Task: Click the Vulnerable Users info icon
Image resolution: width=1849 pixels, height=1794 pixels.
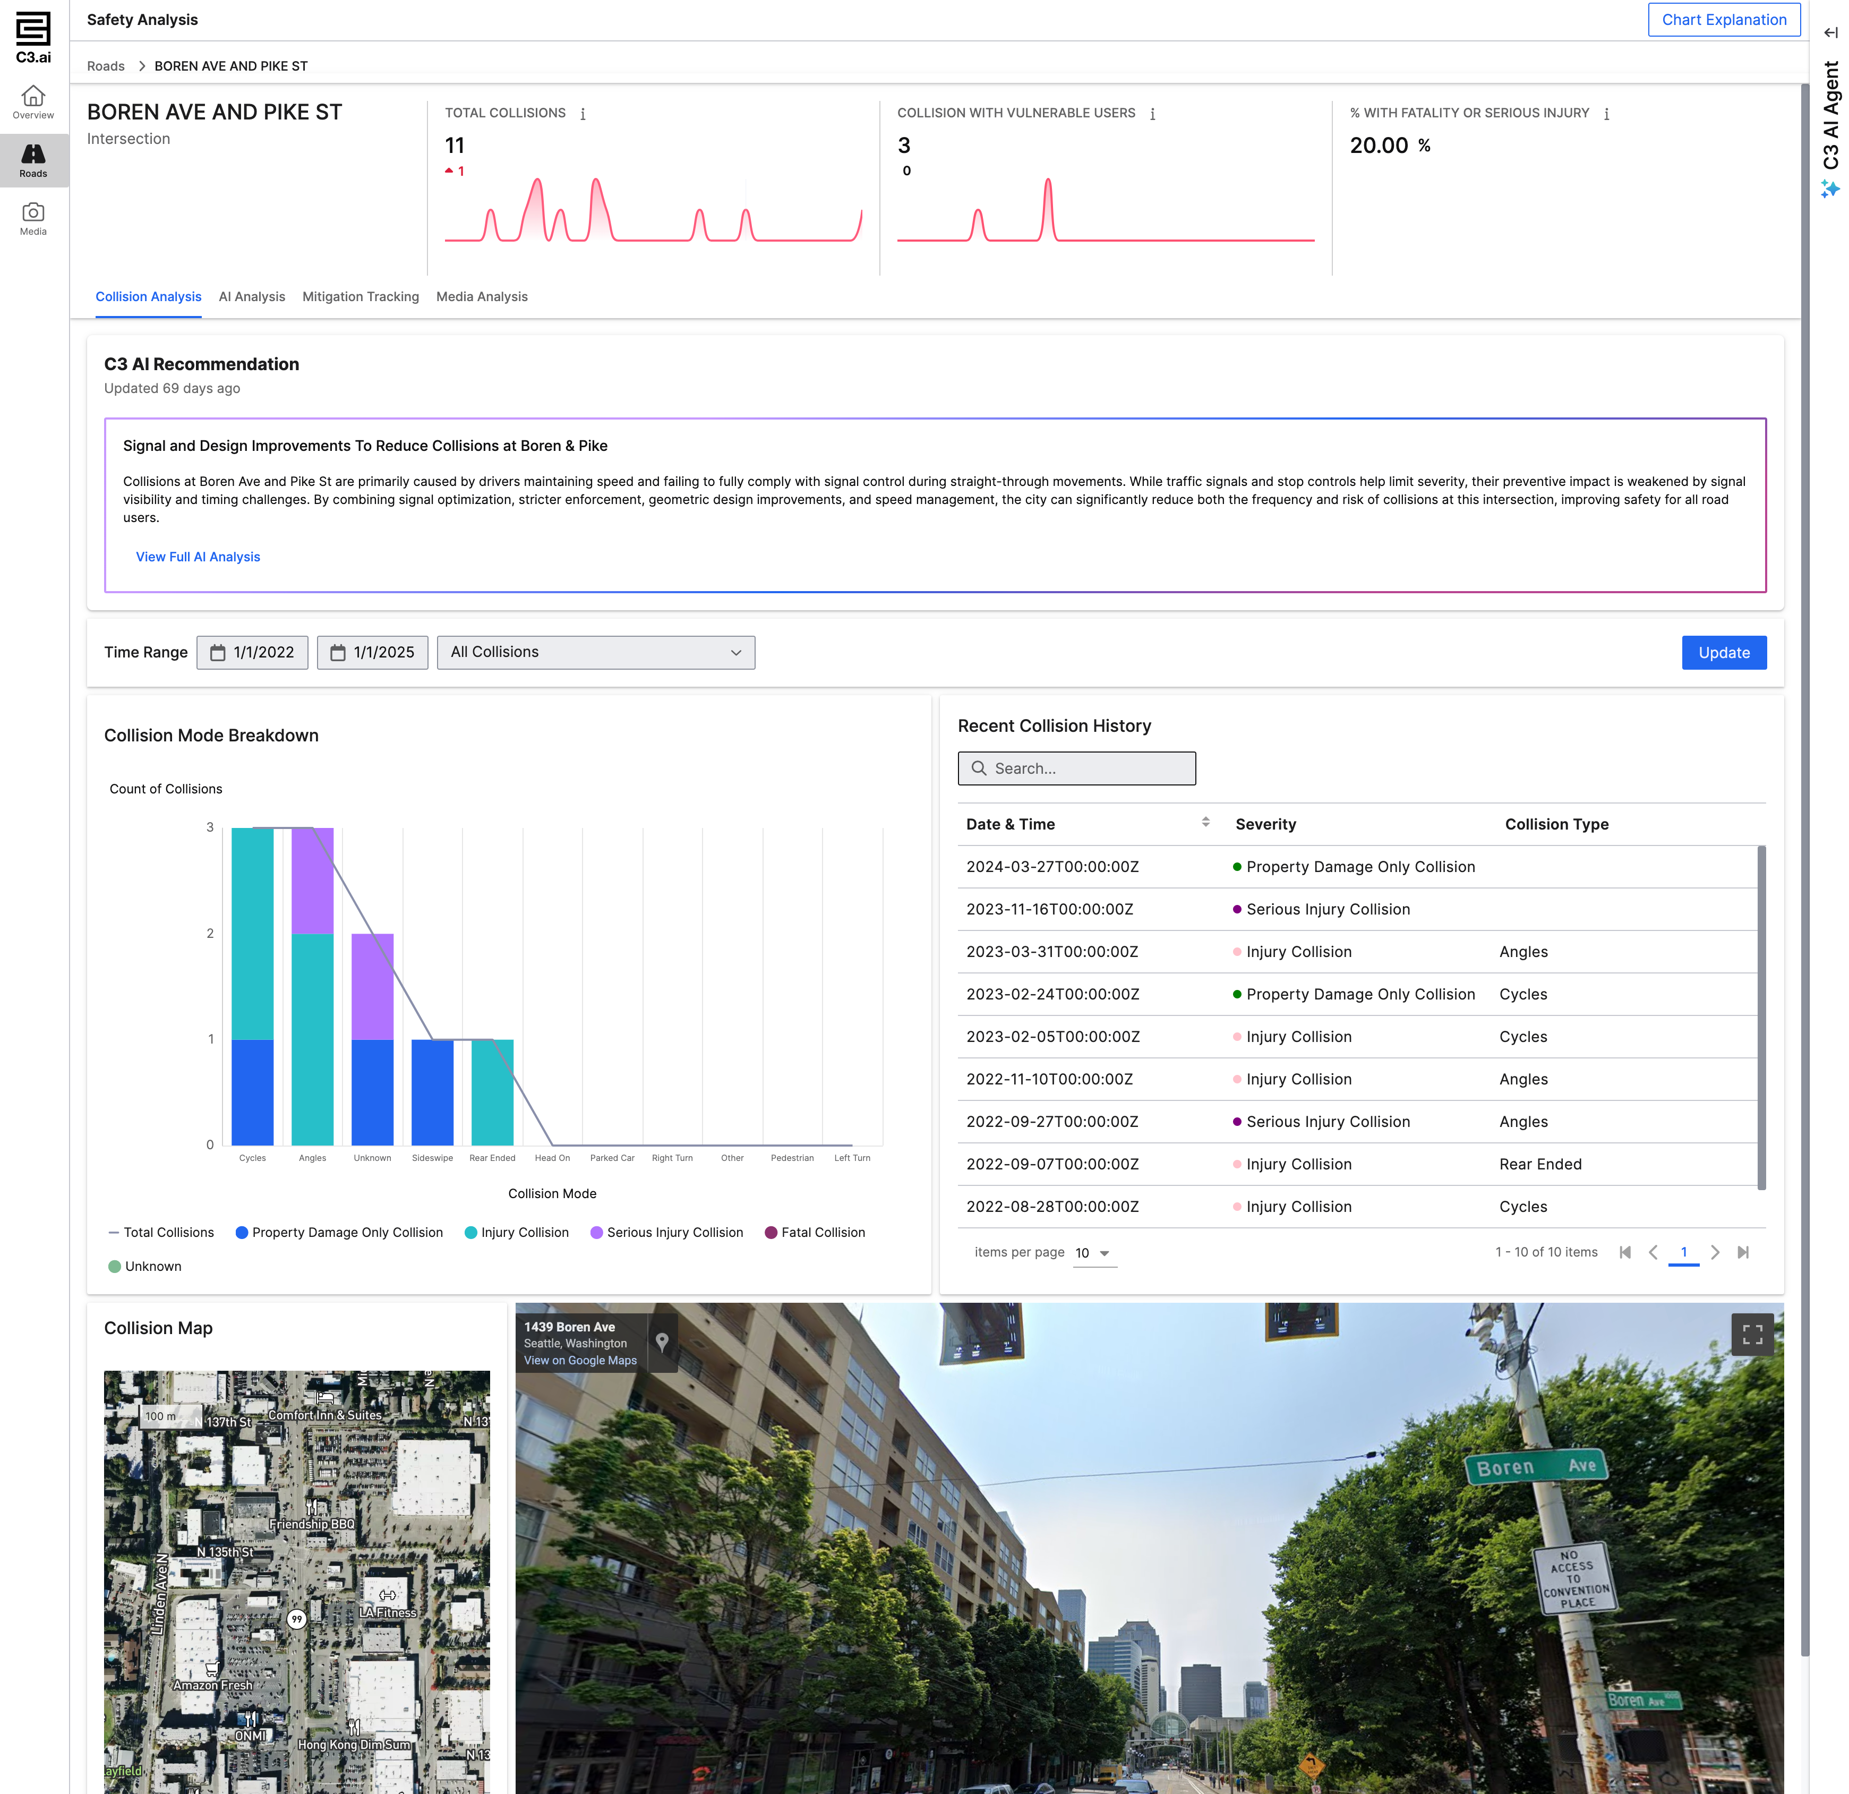Action: click(1152, 113)
